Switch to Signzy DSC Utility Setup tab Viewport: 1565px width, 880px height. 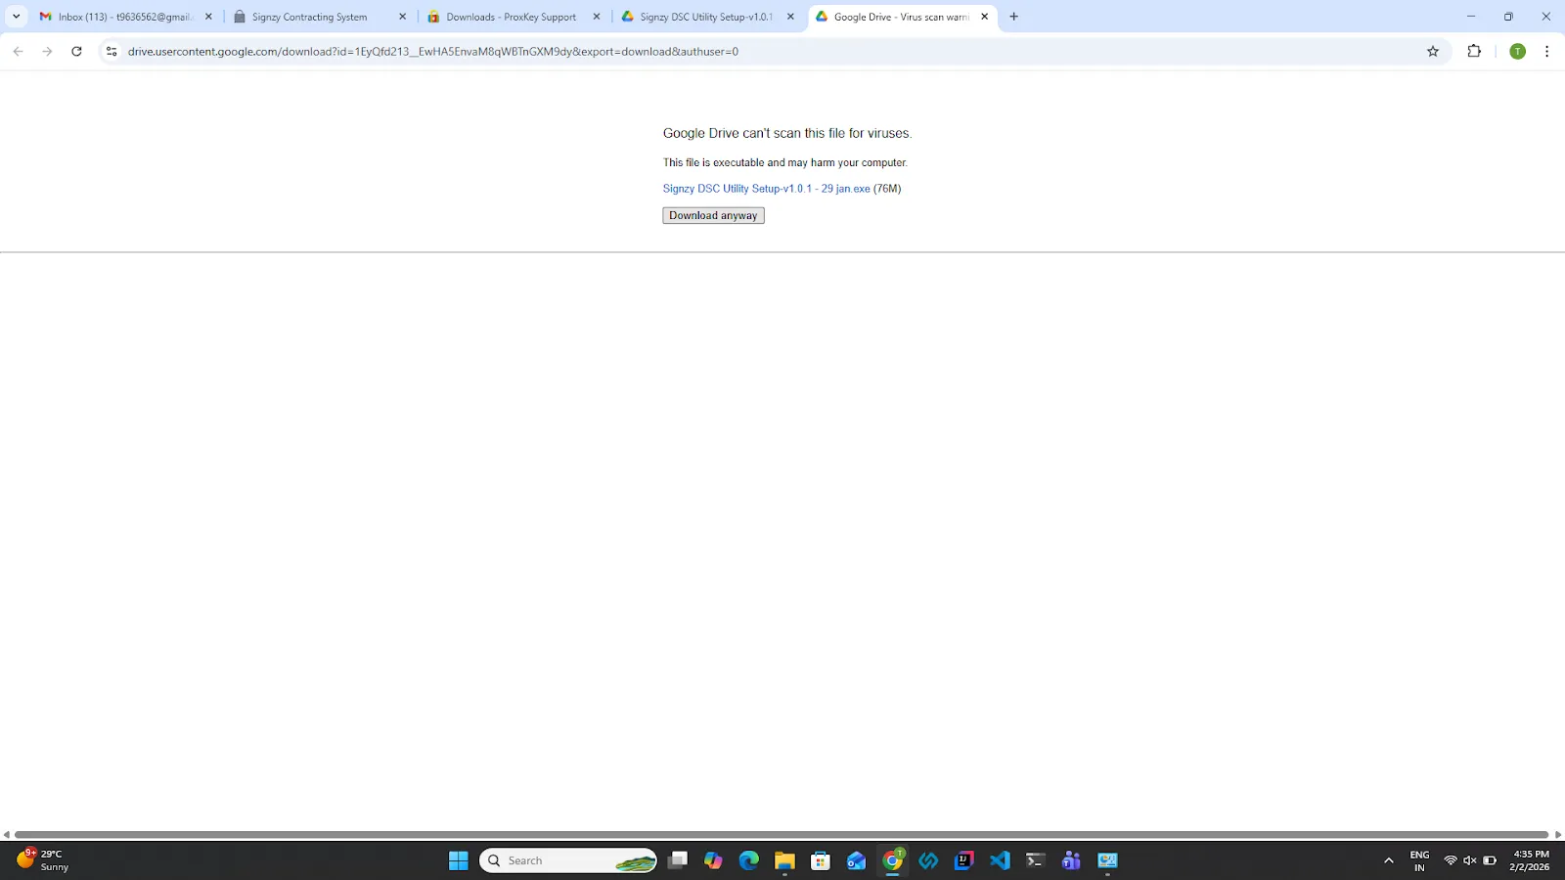pos(705,17)
